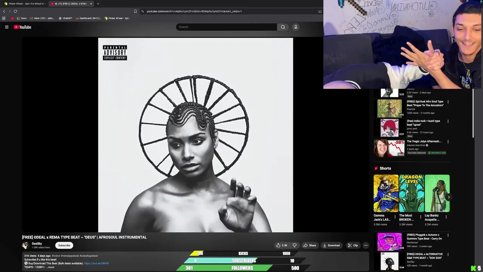Image resolution: width=483 pixels, height=272 pixels.
Task: Click the browser forward arrow
Action: pos(9,11)
